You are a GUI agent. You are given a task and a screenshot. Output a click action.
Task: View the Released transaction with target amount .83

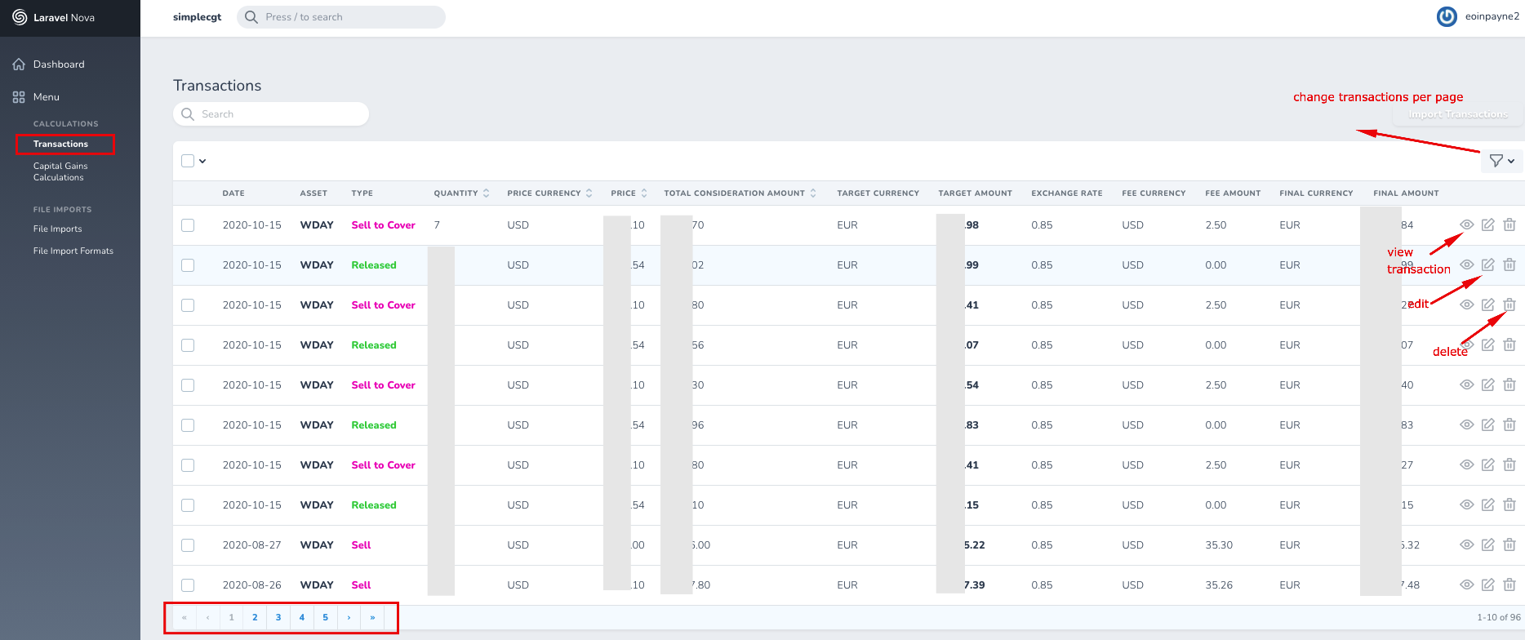pos(1467,425)
